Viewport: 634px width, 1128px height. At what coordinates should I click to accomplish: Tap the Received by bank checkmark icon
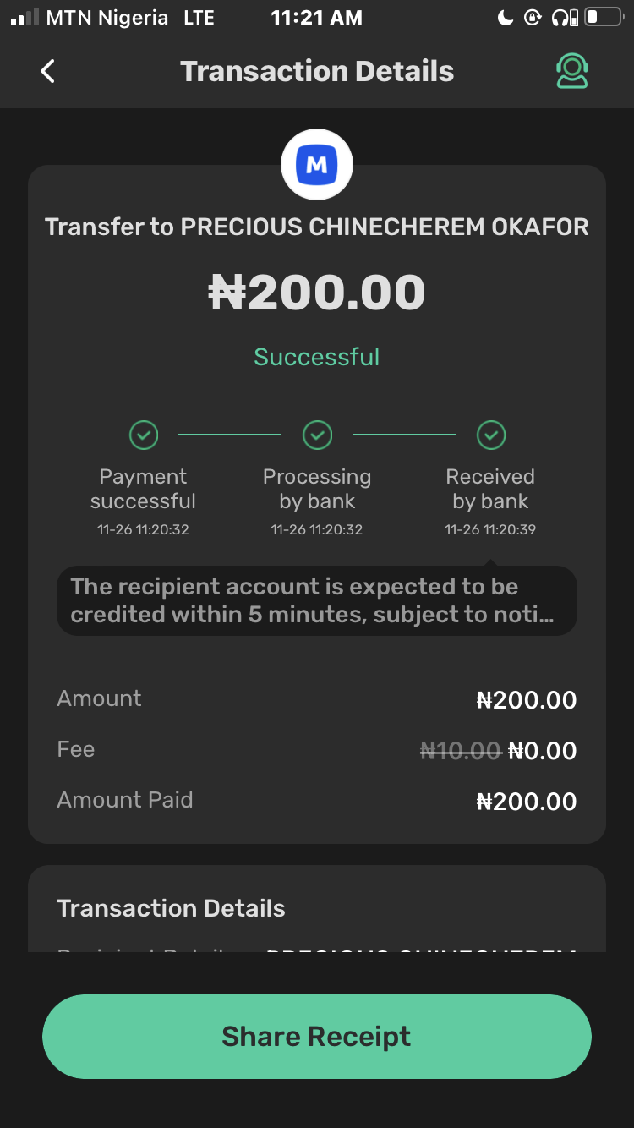(491, 435)
